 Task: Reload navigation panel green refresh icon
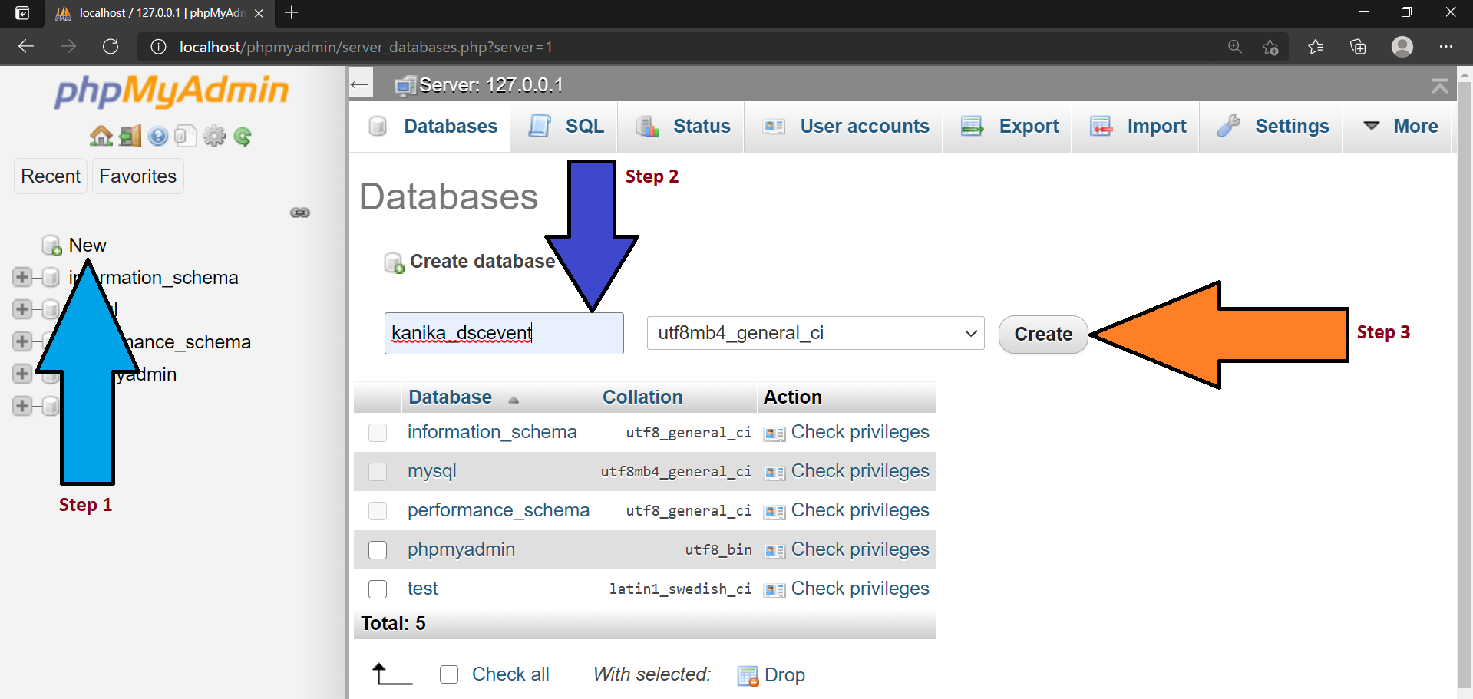click(243, 137)
